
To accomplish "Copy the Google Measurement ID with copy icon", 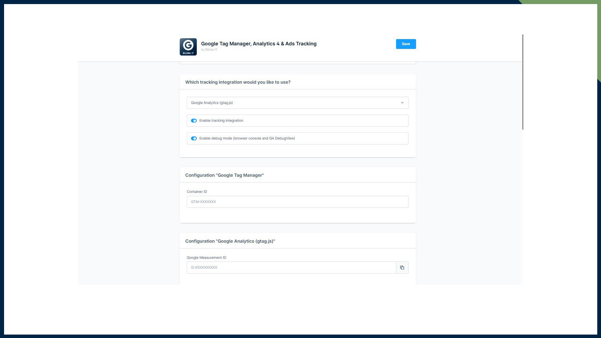I will [402, 268].
